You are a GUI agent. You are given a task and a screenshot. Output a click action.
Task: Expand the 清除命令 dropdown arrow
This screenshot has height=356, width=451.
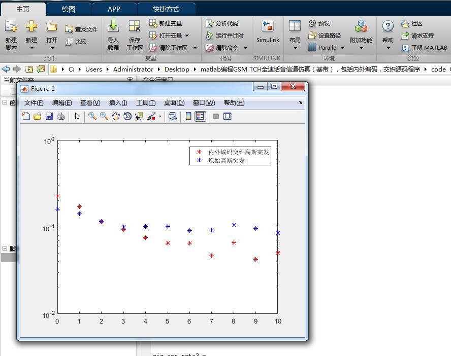pos(246,48)
